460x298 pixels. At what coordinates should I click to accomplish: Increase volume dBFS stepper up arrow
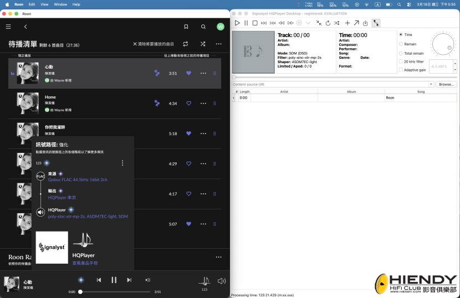coord(455,63)
